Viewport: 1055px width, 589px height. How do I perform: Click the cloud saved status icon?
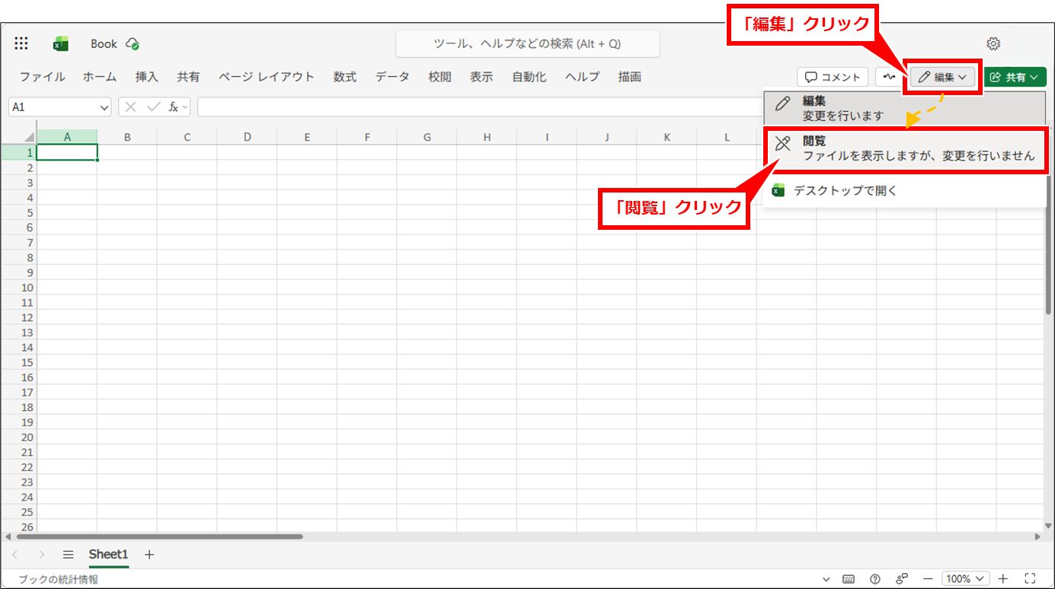tap(133, 43)
